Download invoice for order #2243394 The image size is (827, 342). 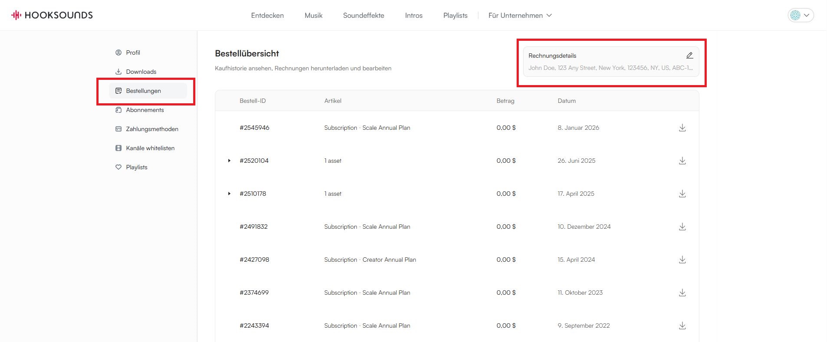(682, 326)
